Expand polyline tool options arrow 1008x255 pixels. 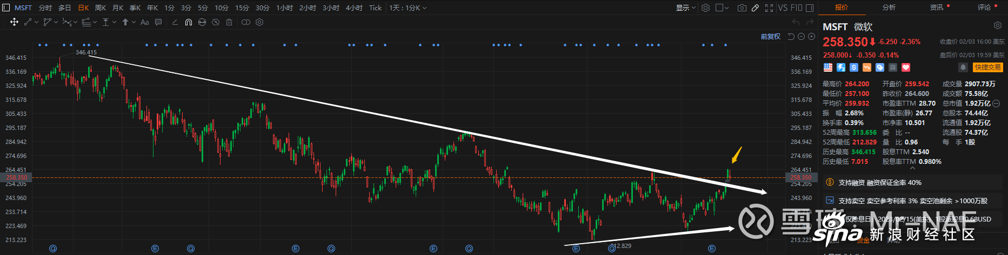[56, 22]
